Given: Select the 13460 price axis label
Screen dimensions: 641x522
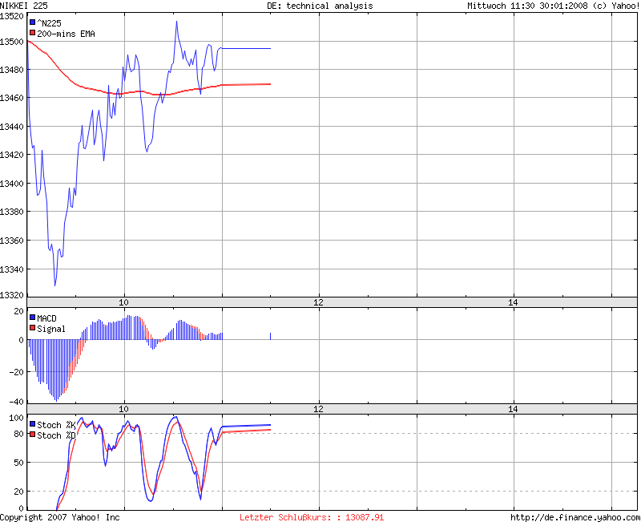Looking at the screenshot, I should pos(12,98).
